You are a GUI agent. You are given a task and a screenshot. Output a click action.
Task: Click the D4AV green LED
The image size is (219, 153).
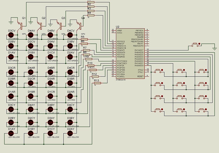point(31,35)
